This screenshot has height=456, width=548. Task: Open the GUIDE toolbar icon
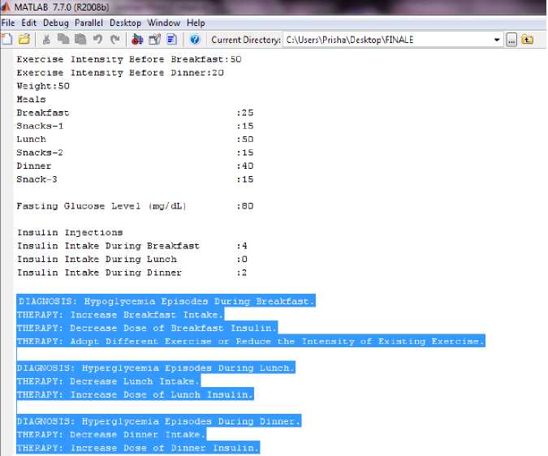pos(154,40)
